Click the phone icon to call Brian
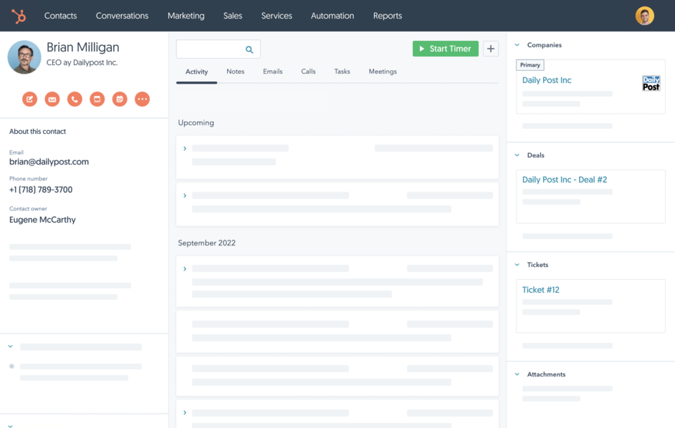This screenshot has height=428, width=675. coord(75,99)
